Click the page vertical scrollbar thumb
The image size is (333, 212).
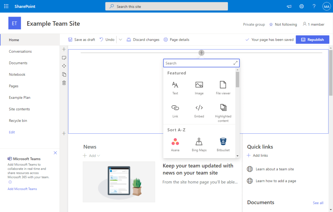point(331,73)
